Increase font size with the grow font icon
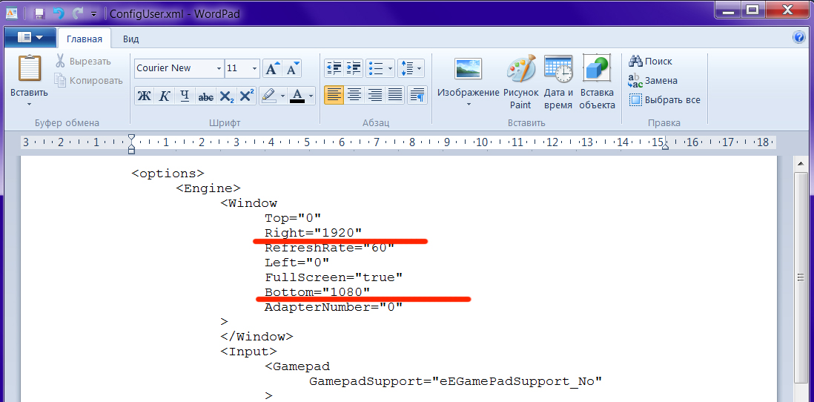Screen dimensions: 814x402 tap(272, 68)
